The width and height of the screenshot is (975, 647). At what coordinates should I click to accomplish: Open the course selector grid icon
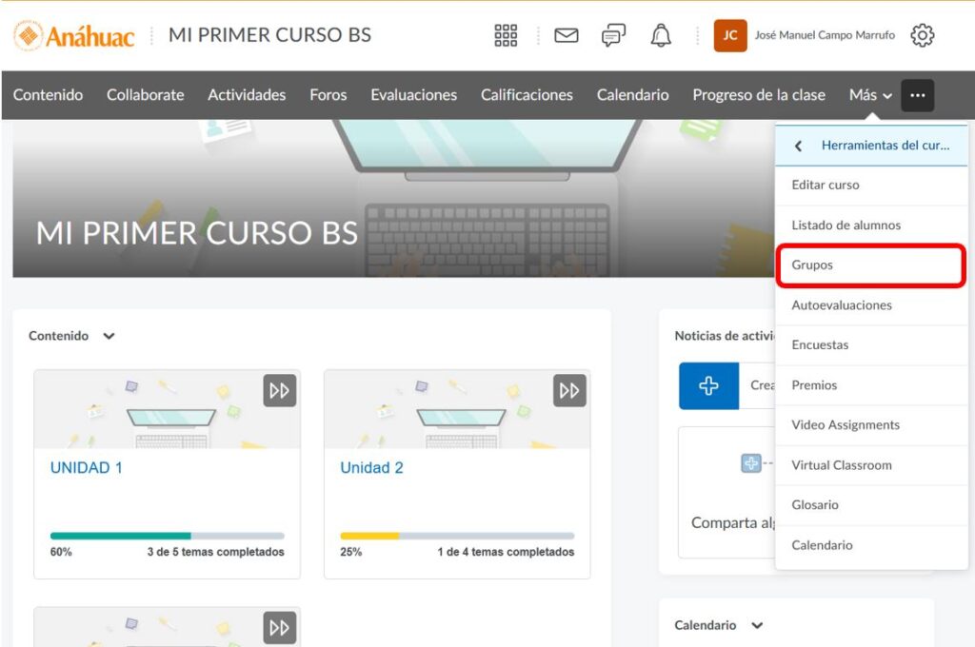point(506,36)
